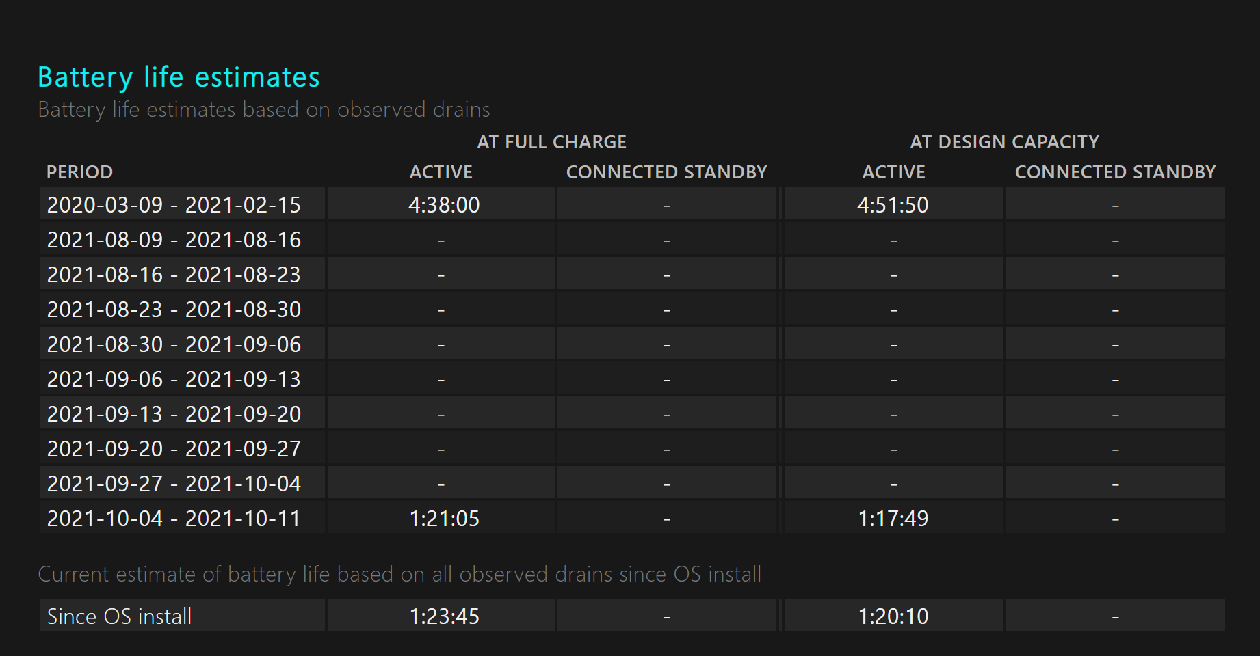Screen dimensions: 1260x656
Task: Select the 2021-08-16 - 2021-08-23 period
Action: 174,275
